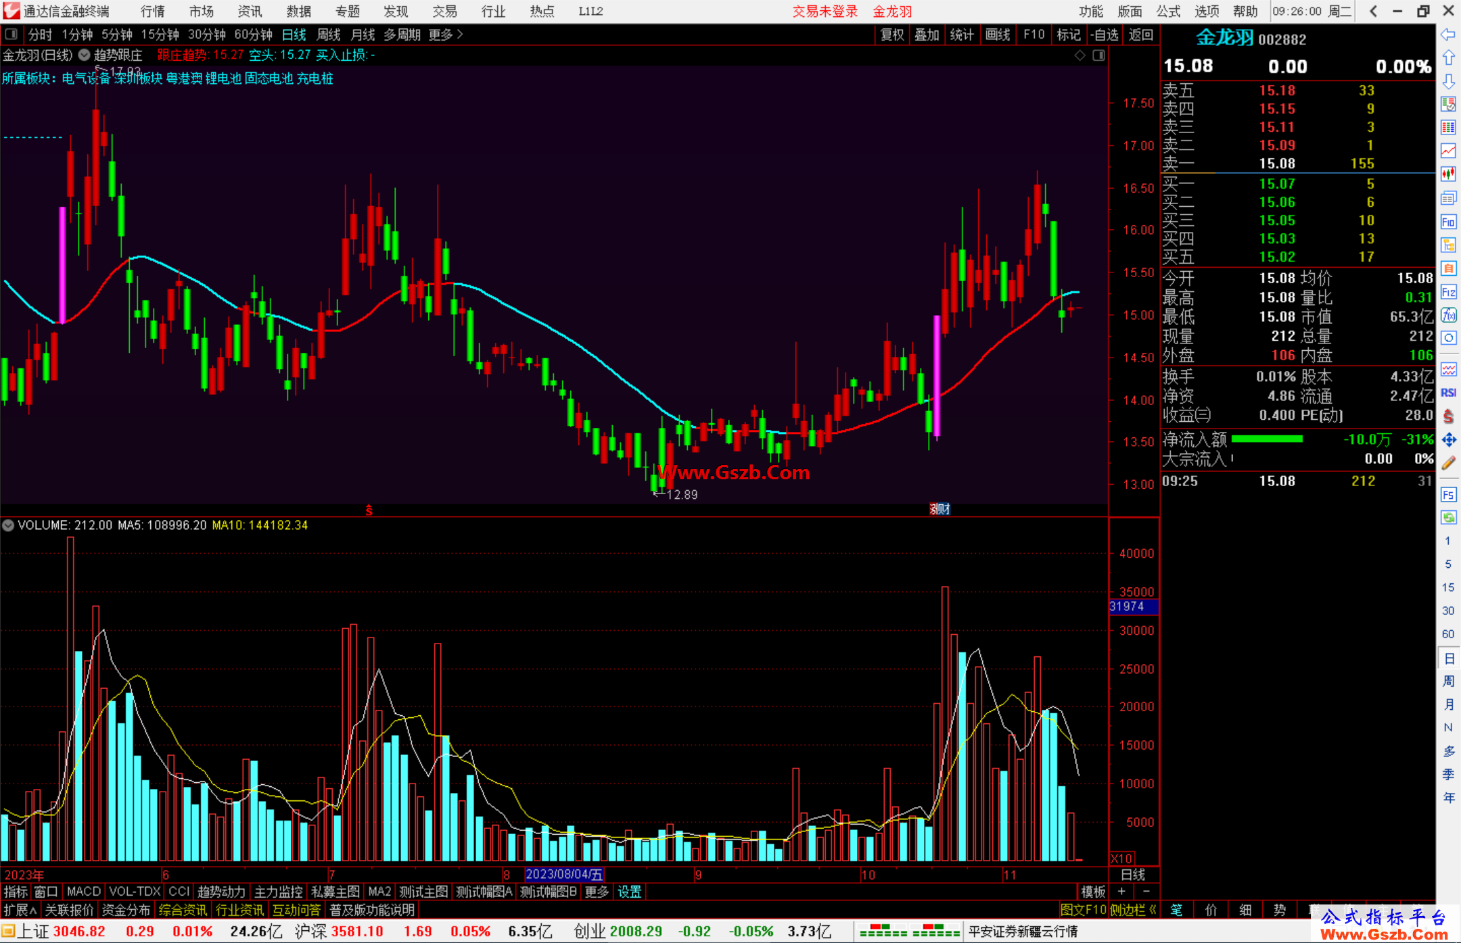The image size is (1461, 943).
Task: Open the 行情 menu
Action: [x=153, y=11]
